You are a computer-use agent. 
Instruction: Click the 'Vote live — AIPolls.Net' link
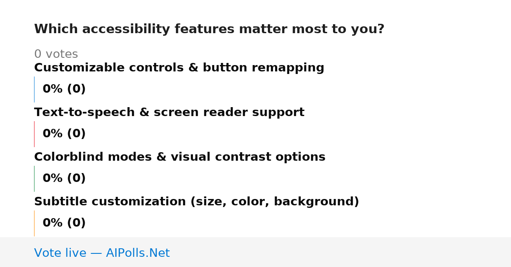(102, 253)
